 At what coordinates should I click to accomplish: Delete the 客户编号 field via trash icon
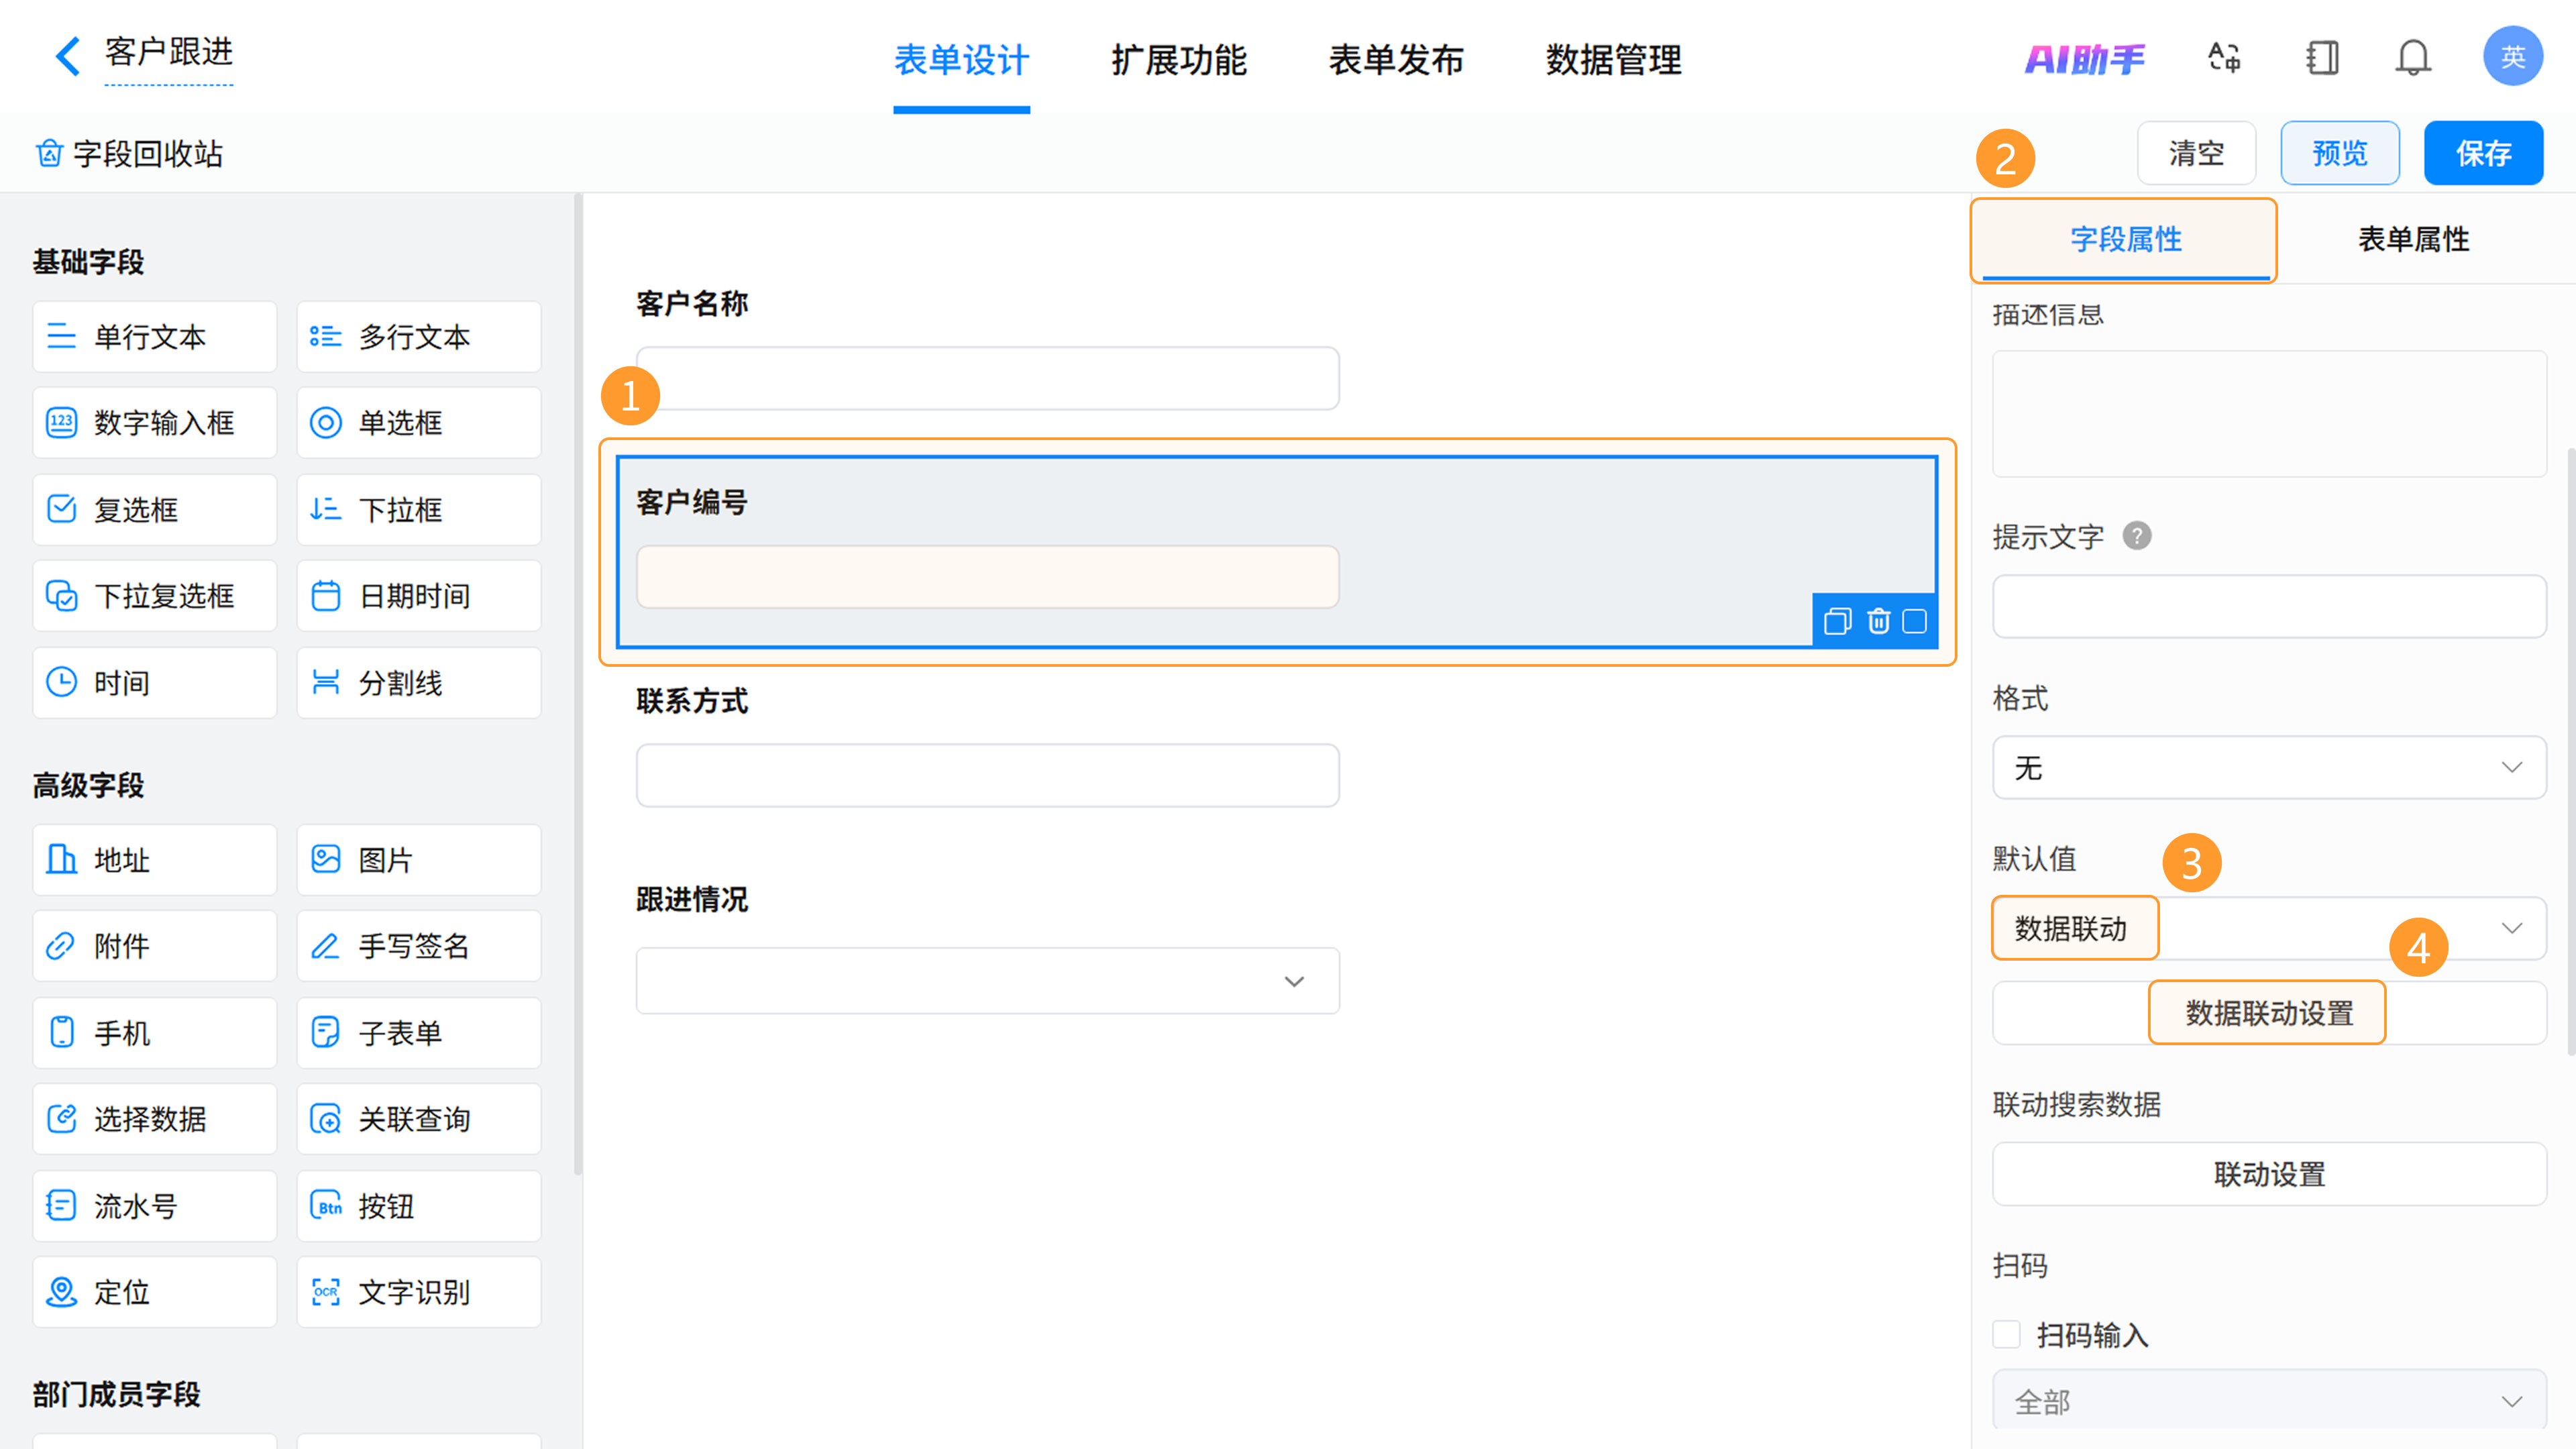coord(1878,622)
